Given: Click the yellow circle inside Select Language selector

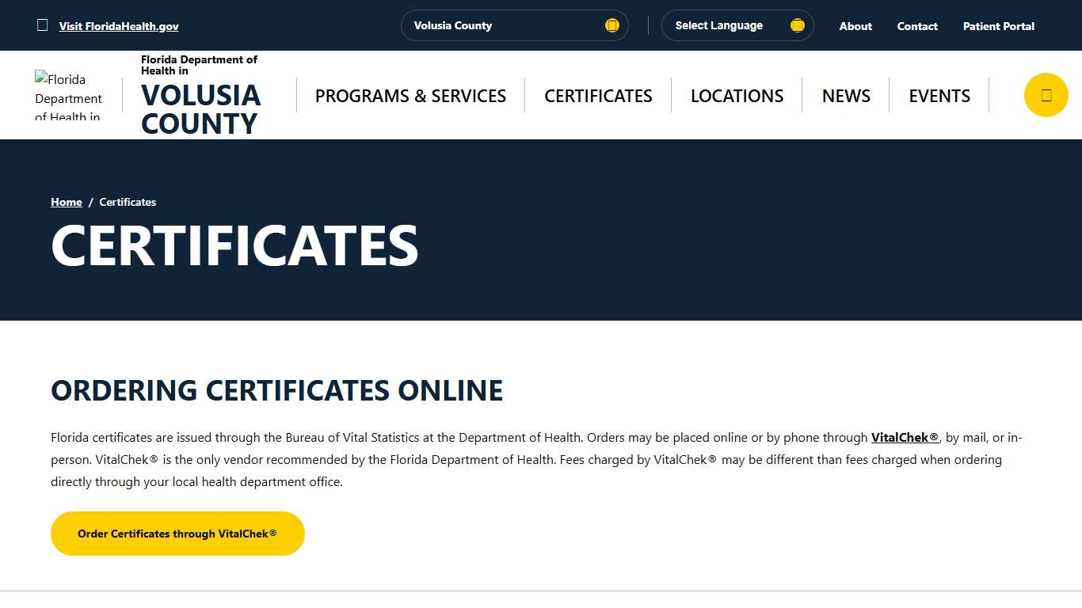Looking at the screenshot, I should [x=797, y=25].
